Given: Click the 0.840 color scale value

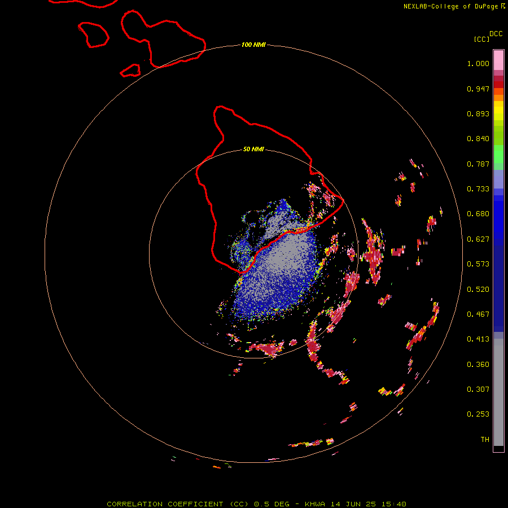Looking at the screenshot, I should [478, 139].
